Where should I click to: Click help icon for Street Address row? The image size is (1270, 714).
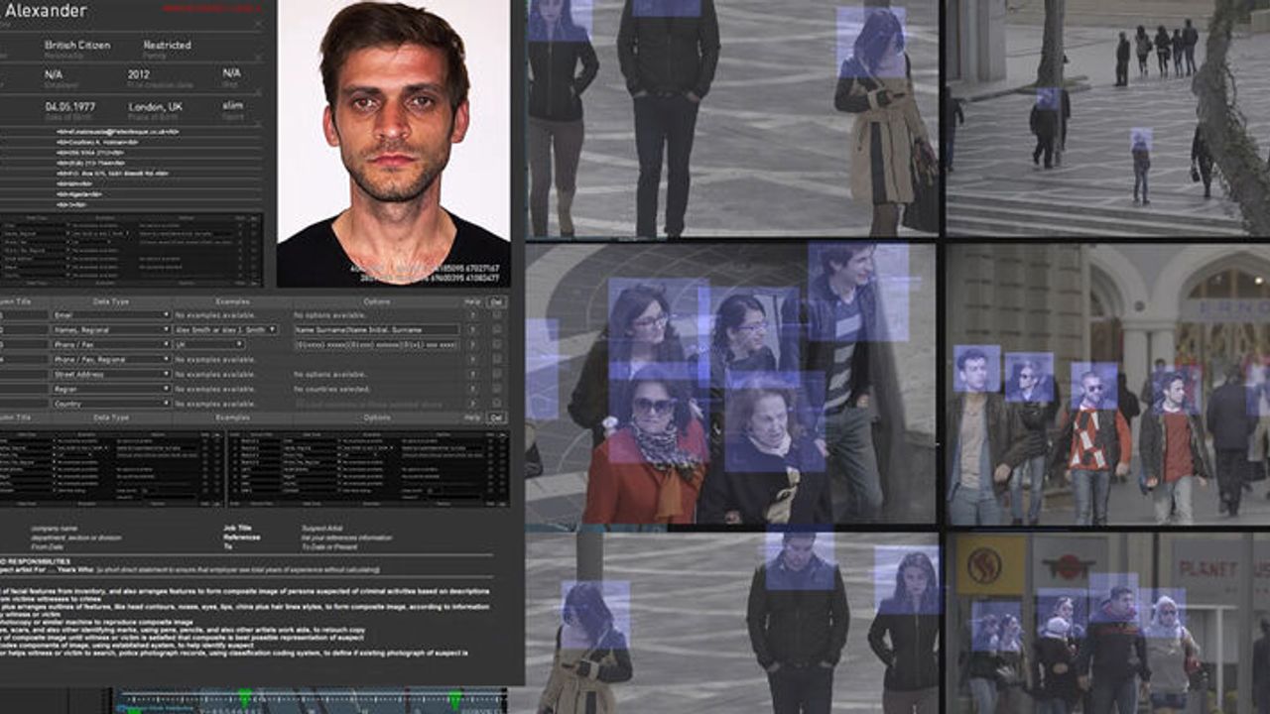tap(472, 375)
